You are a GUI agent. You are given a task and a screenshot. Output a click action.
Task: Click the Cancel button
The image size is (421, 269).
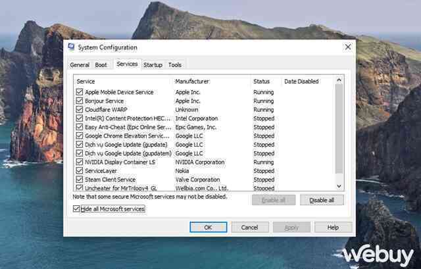pos(250,228)
